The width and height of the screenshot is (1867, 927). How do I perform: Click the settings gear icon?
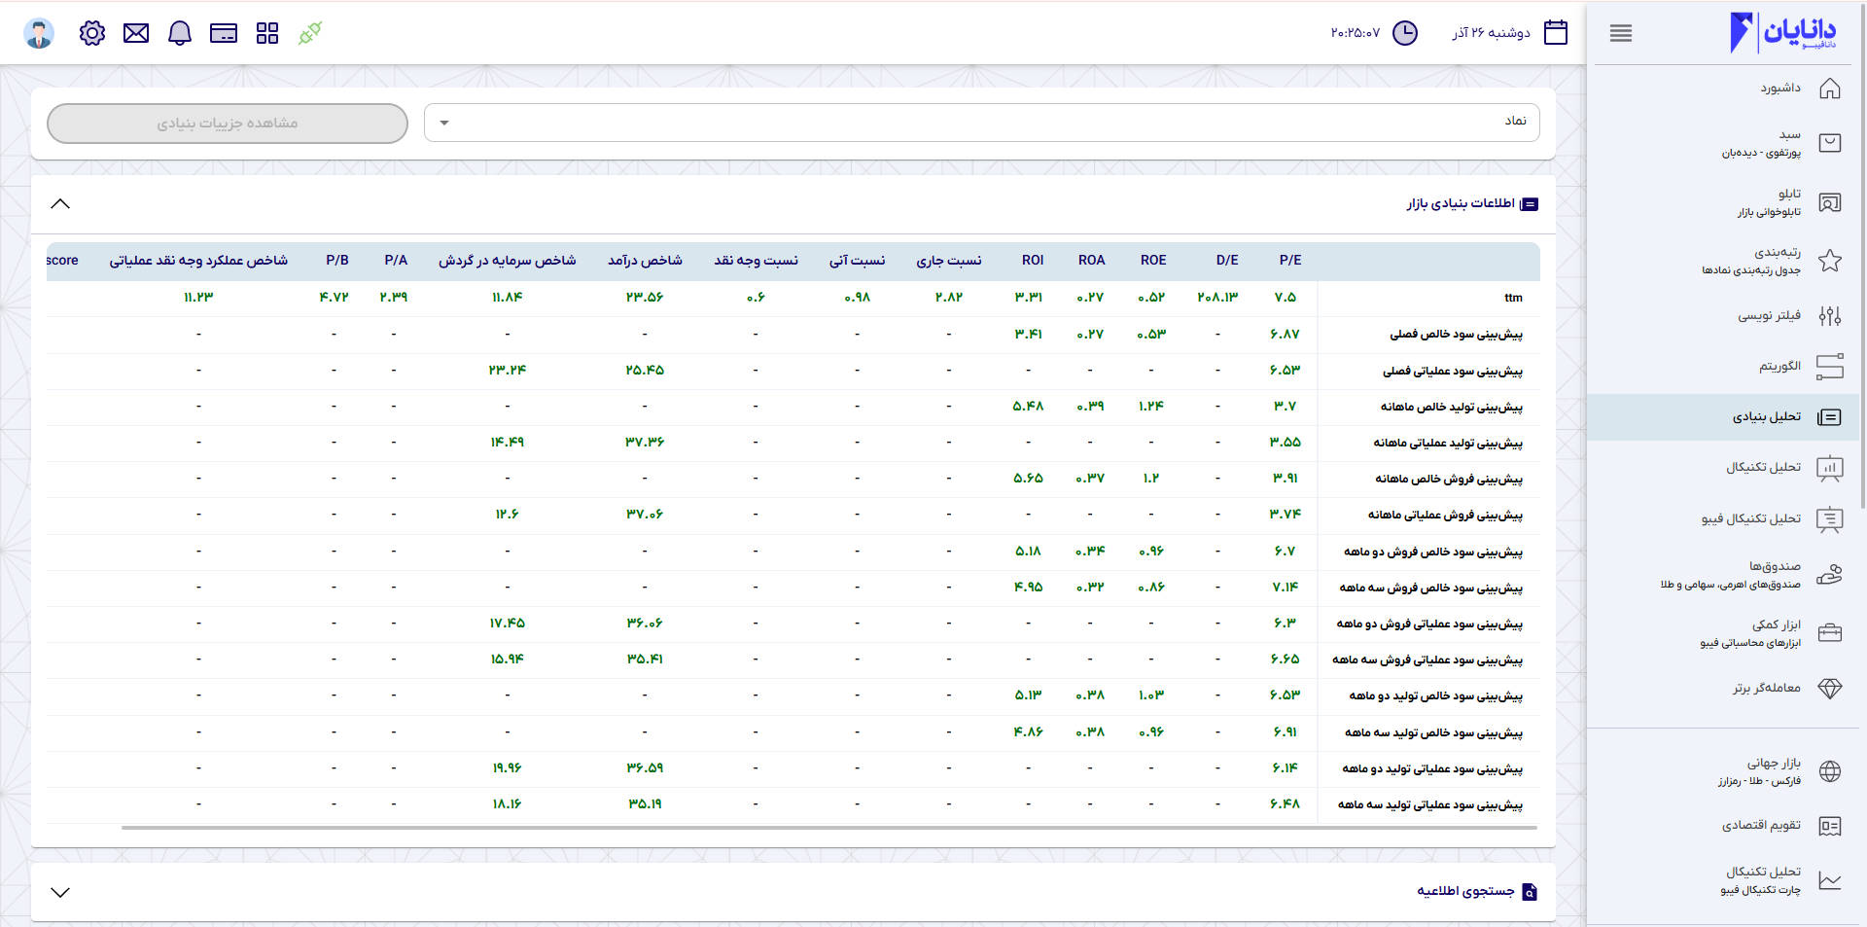point(92,33)
